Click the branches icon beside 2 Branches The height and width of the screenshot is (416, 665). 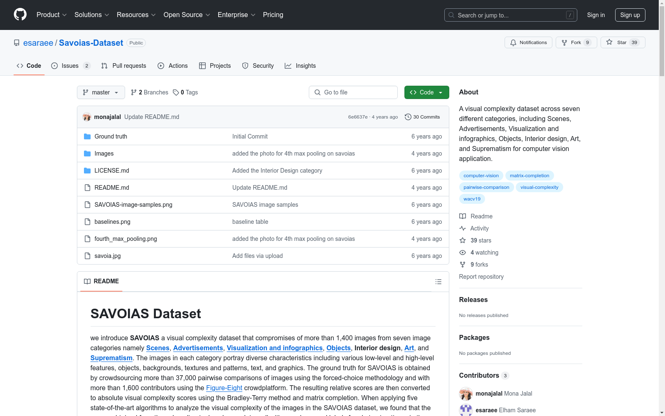point(134,92)
